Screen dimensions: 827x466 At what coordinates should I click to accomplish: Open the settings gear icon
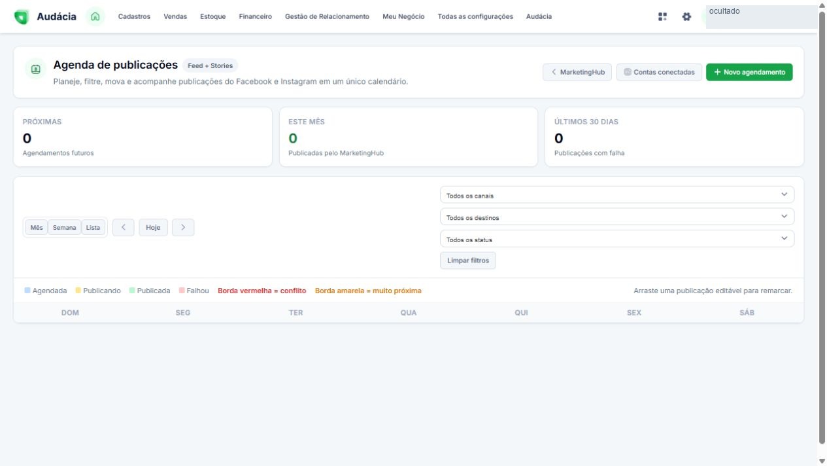[686, 17]
